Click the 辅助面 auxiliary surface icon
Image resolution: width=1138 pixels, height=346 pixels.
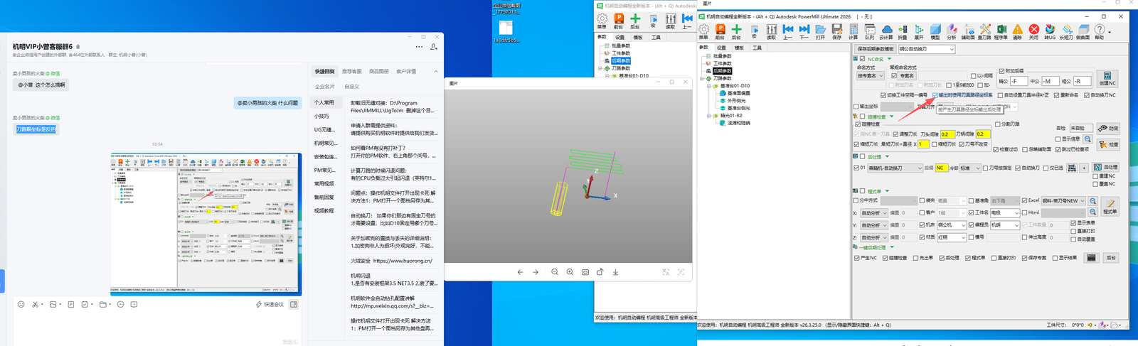pyautogui.click(x=968, y=31)
